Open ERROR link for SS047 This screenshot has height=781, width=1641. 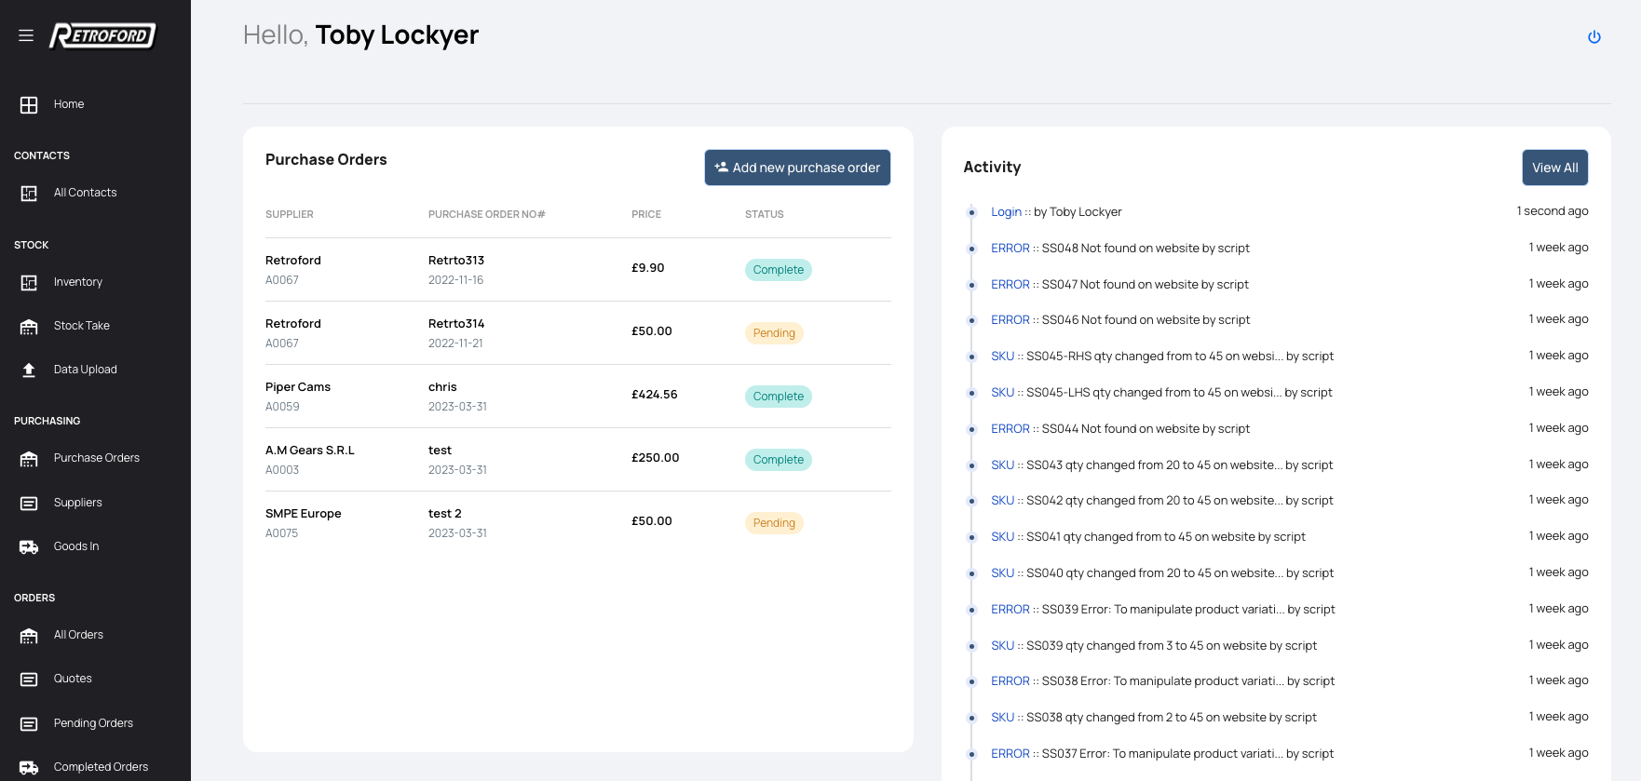click(x=1010, y=285)
